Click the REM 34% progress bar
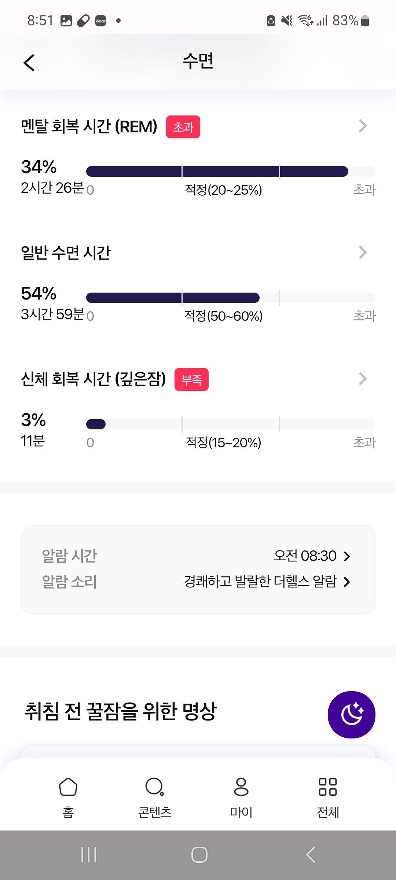Screen dimensions: 396x880 tap(231, 171)
